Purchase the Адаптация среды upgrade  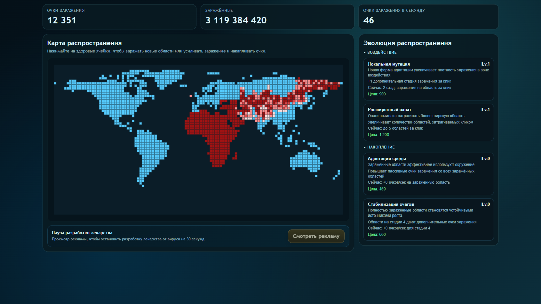pyautogui.click(x=428, y=174)
